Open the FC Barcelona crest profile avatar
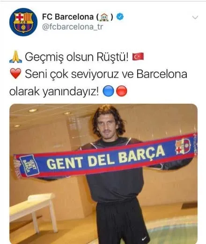This screenshot has height=244, width=206. click(23, 22)
